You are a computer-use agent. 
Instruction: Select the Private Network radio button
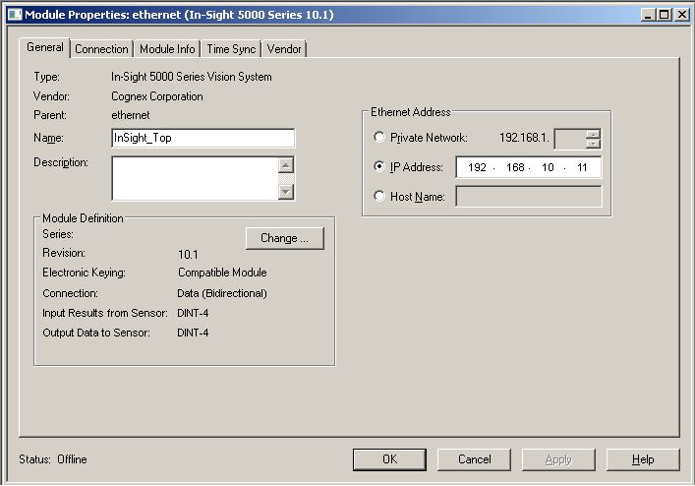pyautogui.click(x=379, y=138)
